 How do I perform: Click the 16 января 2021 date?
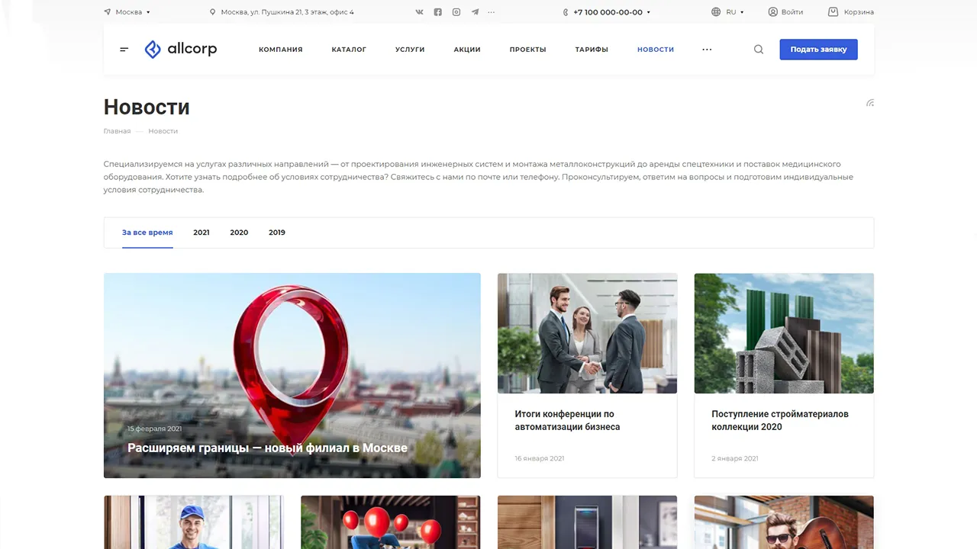(x=540, y=459)
